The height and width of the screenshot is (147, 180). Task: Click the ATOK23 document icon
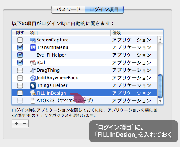coord(33,101)
